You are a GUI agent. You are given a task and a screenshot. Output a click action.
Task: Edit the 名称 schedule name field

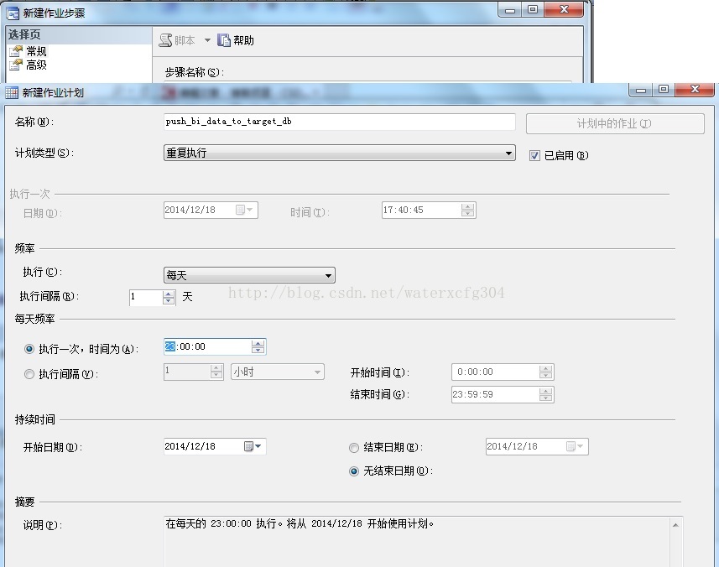tap(339, 122)
